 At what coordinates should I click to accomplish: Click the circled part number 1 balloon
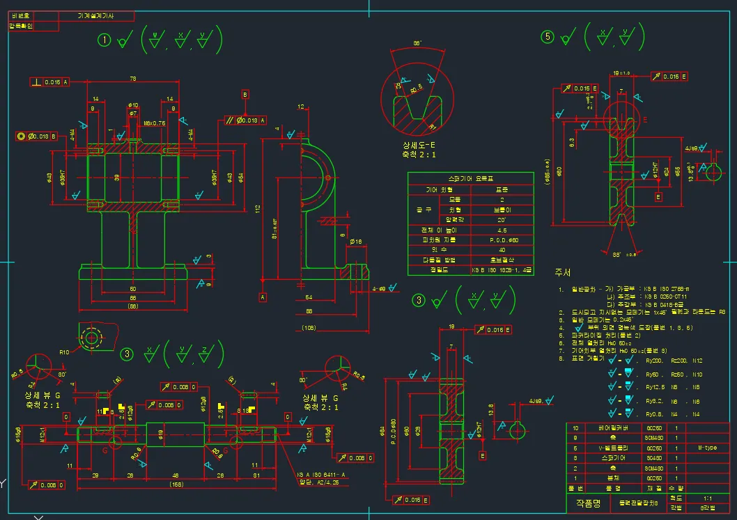[x=104, y=40]
